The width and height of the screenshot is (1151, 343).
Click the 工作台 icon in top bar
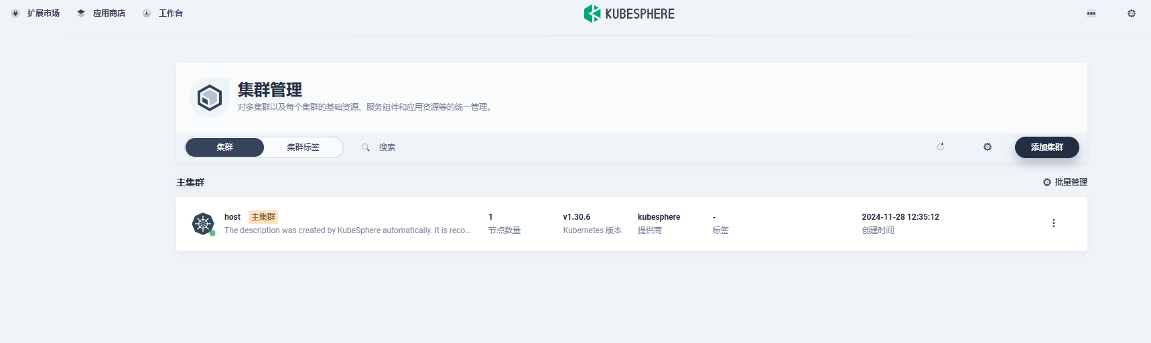(147, 13)
